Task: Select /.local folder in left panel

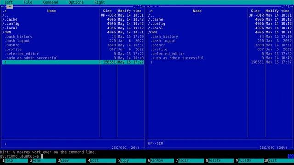Action: coord(51,28)
